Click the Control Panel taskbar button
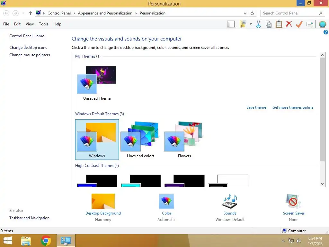Image resolution: width=329 pixels, height=247 pixels. coord(66,241)
